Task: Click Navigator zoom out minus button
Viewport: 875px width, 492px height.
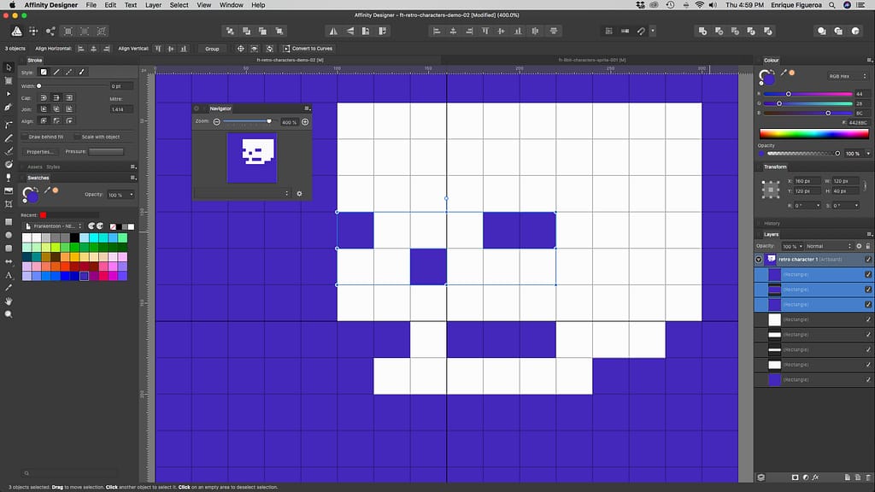Action: coord(216,121)
